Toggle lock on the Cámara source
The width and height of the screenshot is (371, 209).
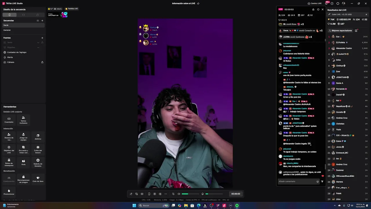point(42,62)
